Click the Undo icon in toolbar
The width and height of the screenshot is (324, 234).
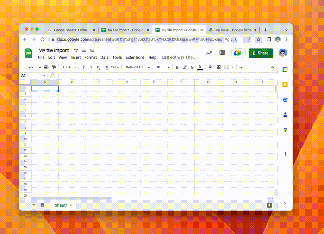(x=31, y=67)
